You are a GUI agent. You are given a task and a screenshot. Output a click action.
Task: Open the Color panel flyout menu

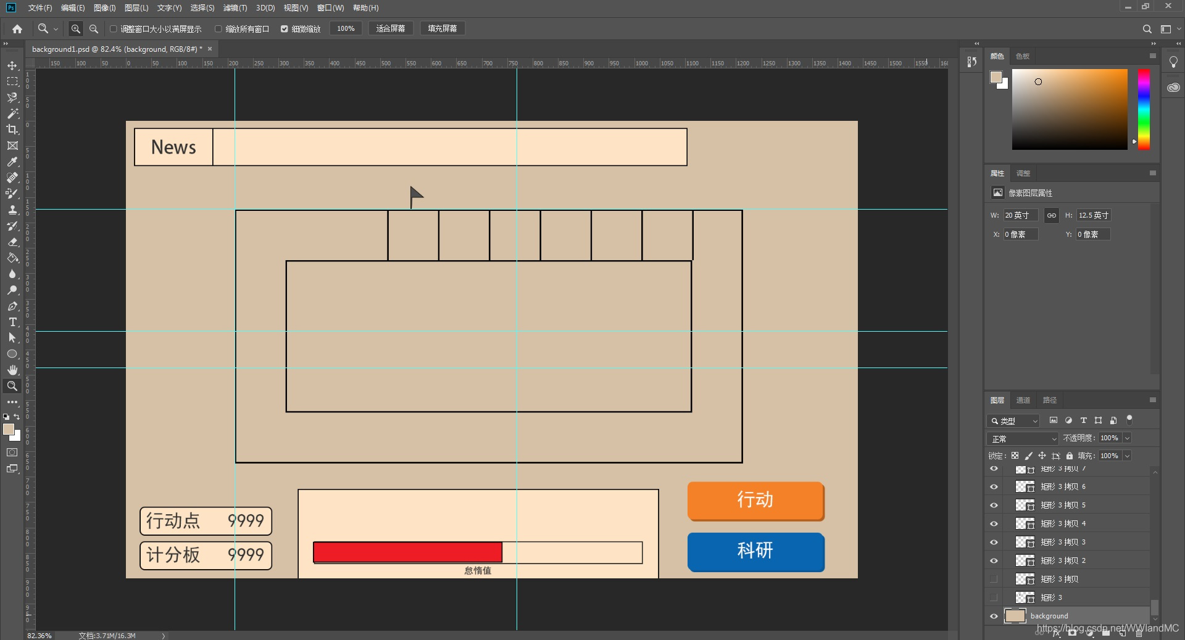coord(1152,56)
